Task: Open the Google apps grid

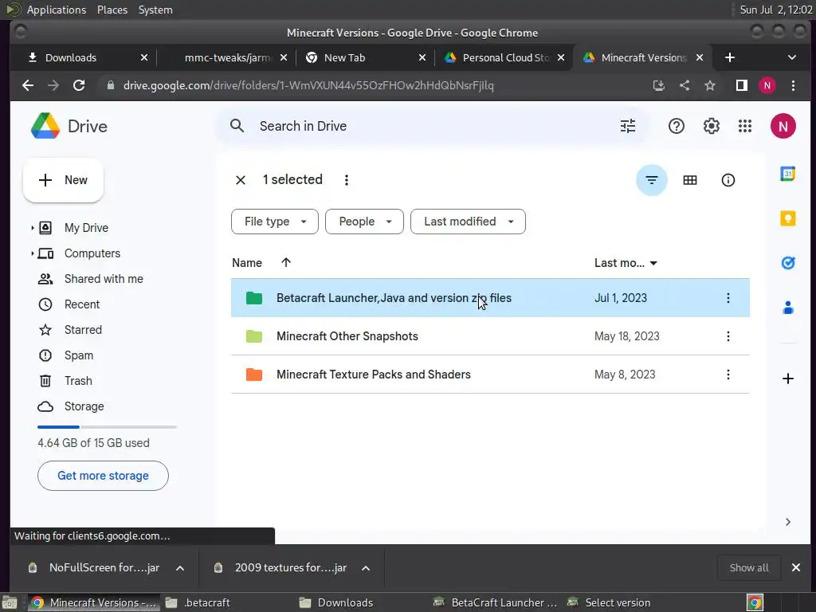Action: point(745,126)
